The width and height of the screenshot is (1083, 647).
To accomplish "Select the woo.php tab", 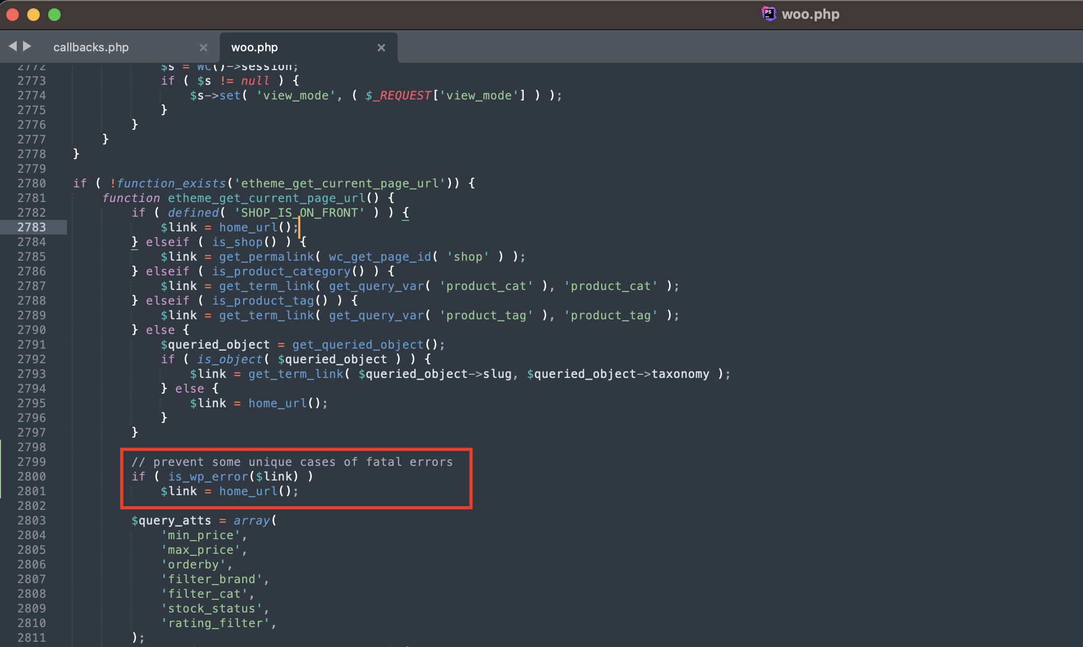I will coord(254,47).
